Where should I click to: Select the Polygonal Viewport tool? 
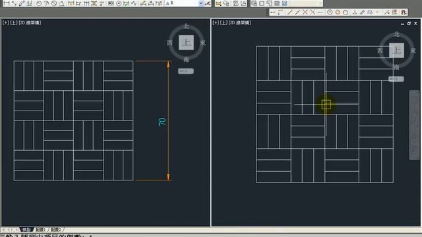269,3
